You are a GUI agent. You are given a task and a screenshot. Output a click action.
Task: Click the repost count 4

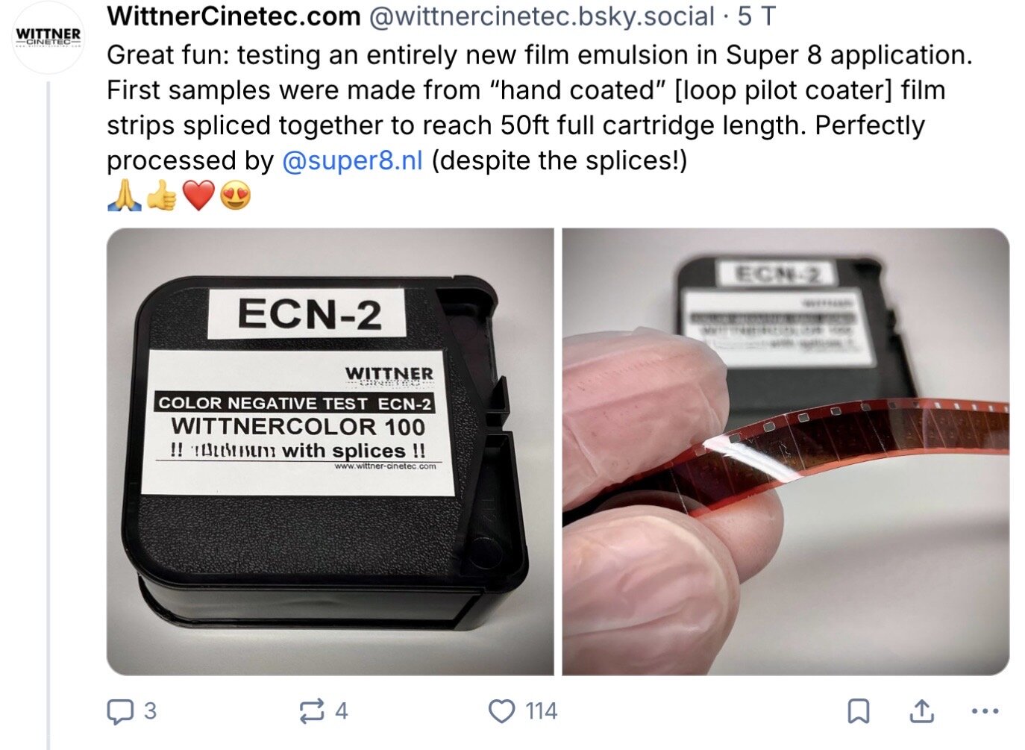pyautogui.click(x=341, y=711)
